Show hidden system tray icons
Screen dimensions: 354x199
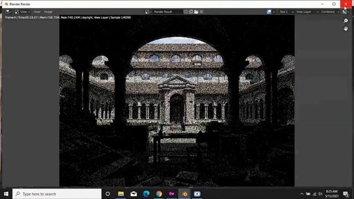click(x=301, y=194)
